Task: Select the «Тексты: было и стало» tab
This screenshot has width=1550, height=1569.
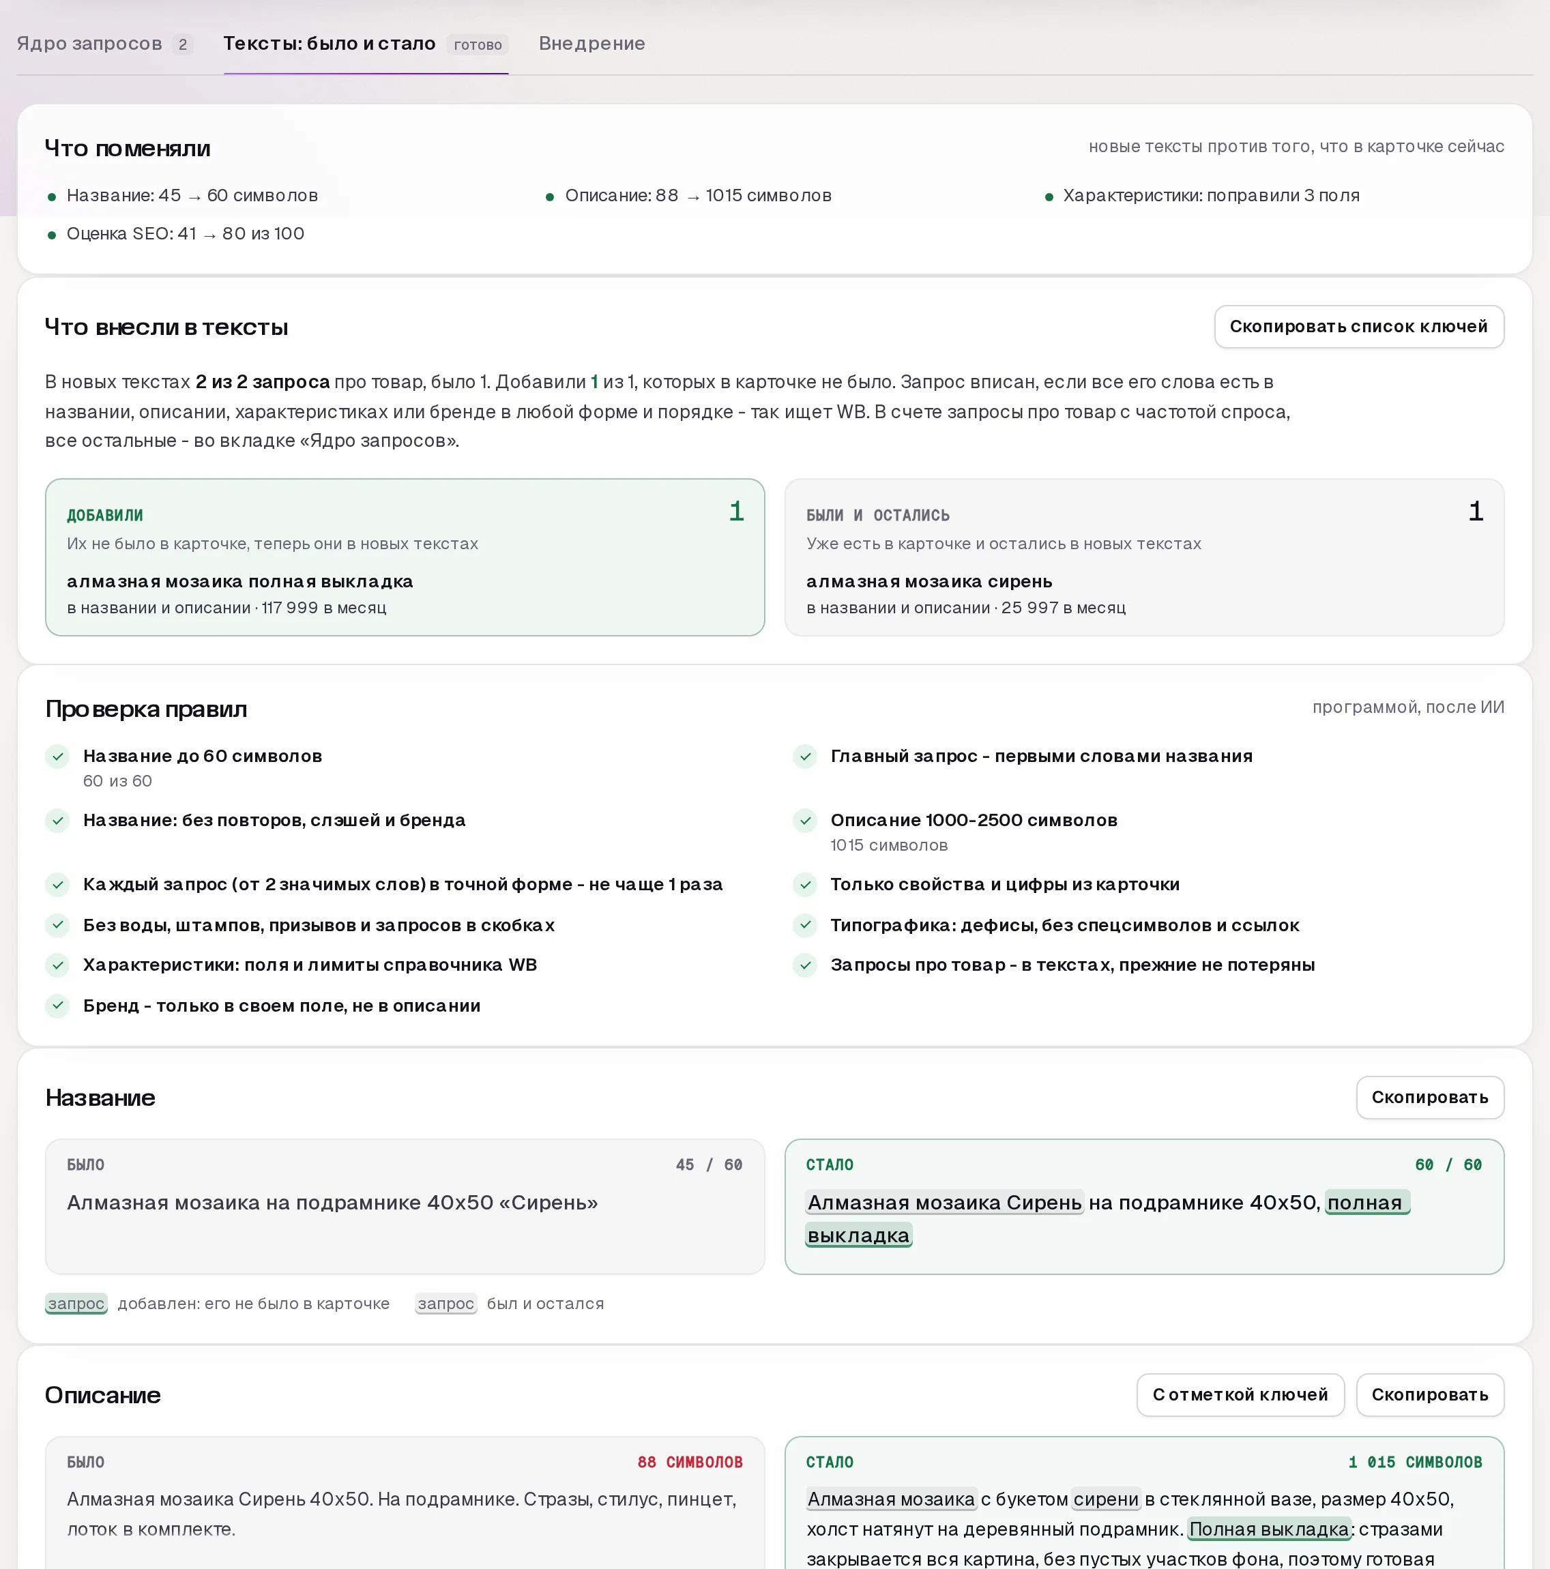Action: 366,44
